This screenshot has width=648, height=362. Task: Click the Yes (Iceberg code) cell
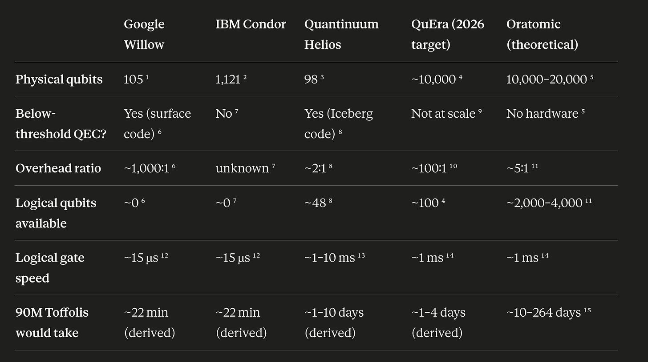click(x=339, y=123)
